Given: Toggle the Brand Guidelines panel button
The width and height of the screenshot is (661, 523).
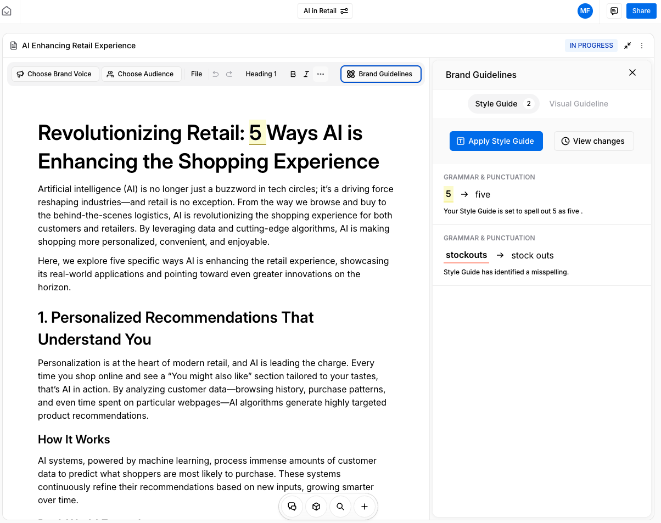Looking at the screenshot, I should point(380,74).
